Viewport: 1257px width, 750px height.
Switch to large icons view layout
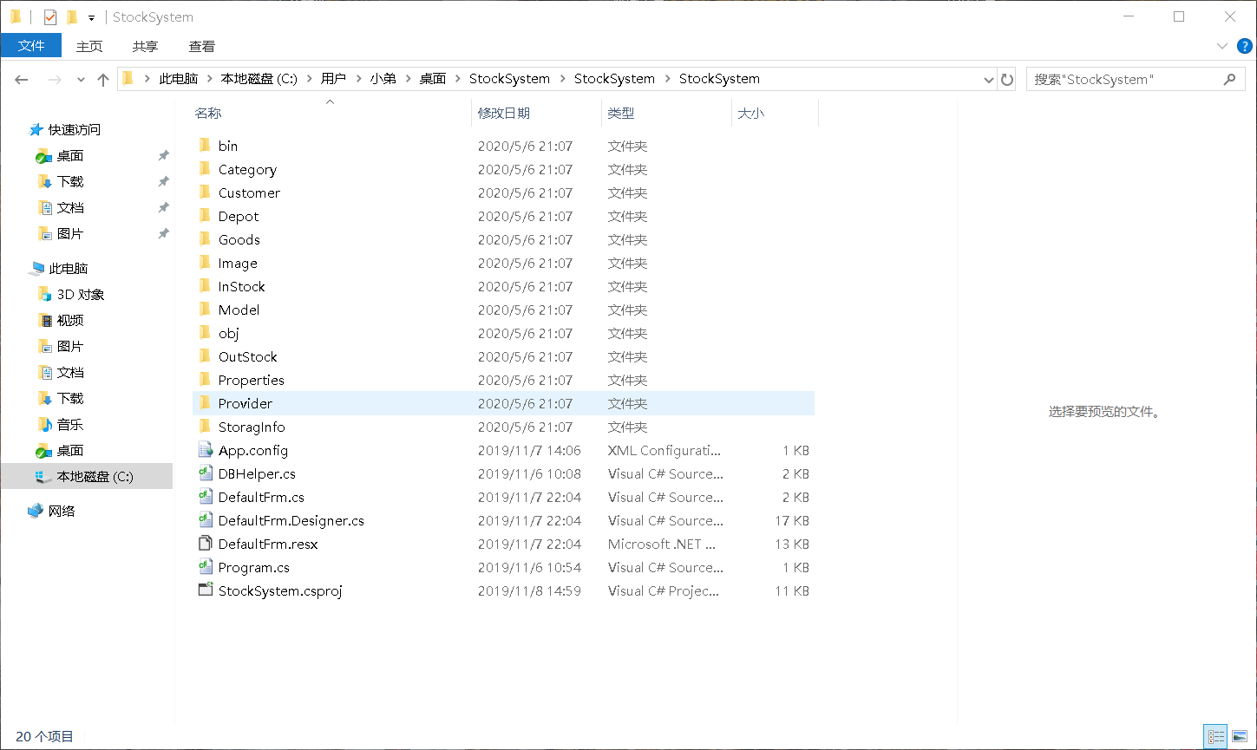coord(1240,737)
